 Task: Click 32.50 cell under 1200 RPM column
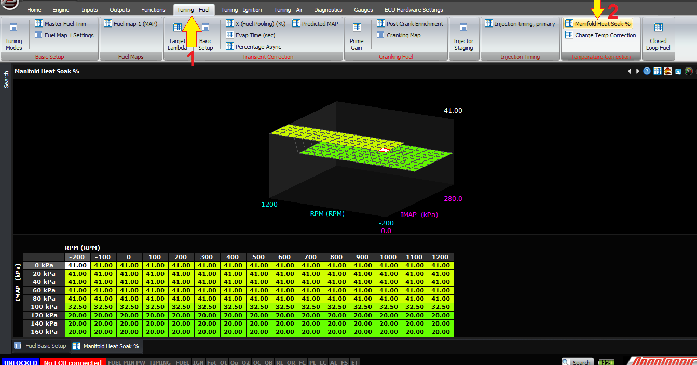[441, 307]
